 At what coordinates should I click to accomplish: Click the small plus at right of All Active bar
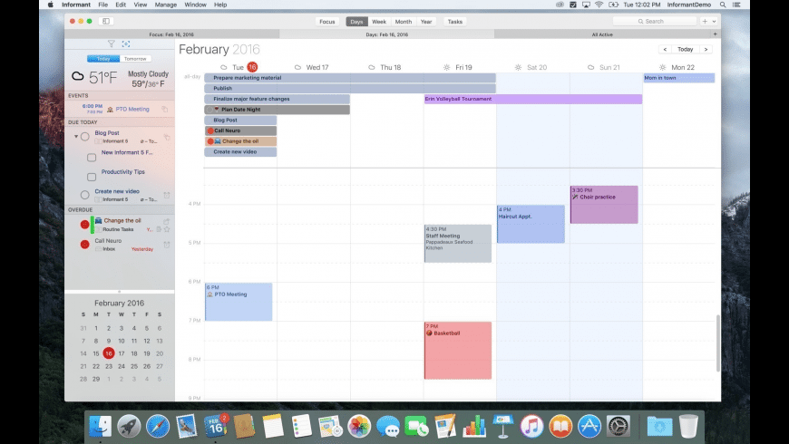pos(715,34)
